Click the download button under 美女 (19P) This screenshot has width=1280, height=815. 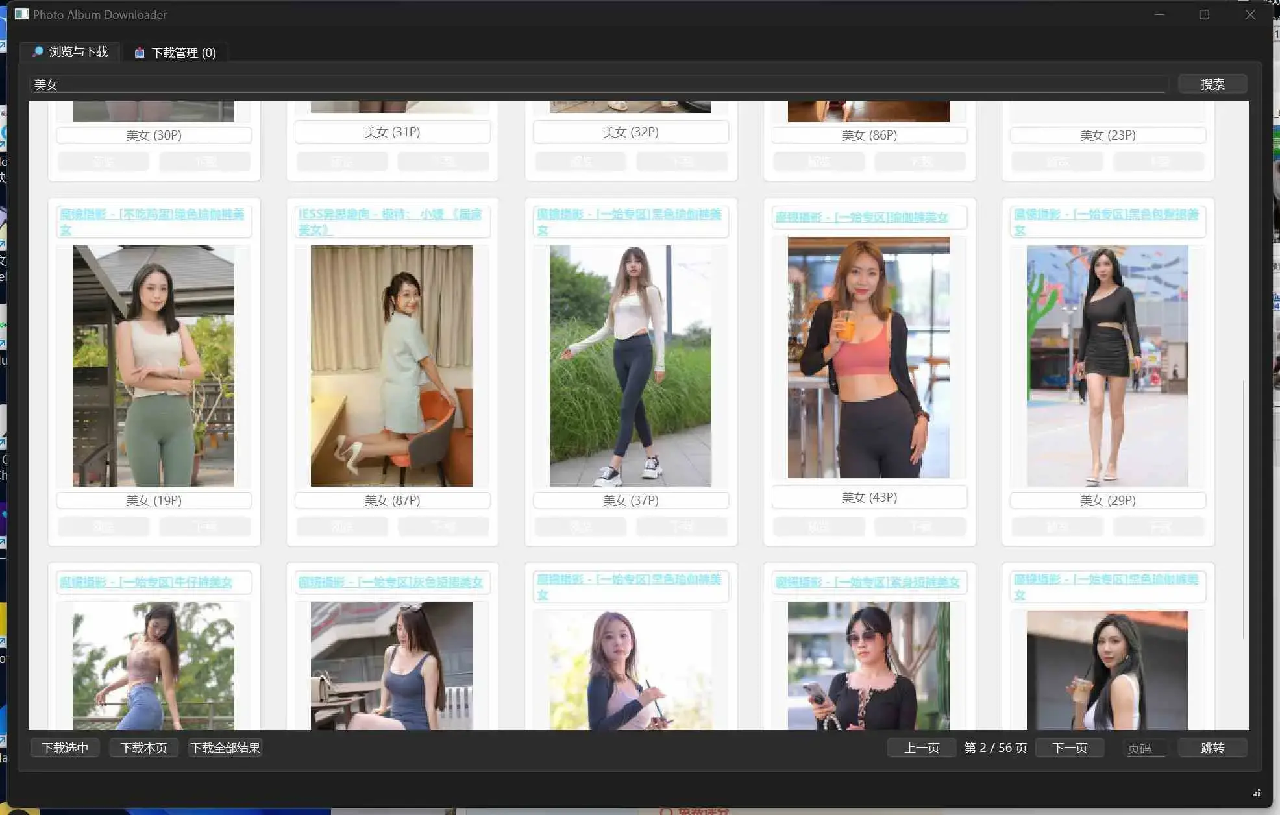click(x=205, y=526)
